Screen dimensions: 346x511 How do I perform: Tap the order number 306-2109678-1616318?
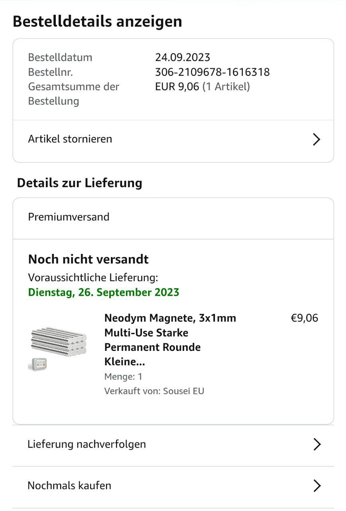[x=212, y=72]
